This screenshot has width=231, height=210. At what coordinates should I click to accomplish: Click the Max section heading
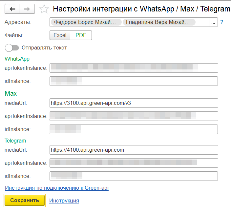click(11, 93)
